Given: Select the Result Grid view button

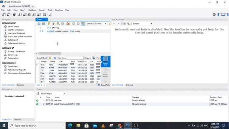Looking at the screenshot, I should (106, 61).
